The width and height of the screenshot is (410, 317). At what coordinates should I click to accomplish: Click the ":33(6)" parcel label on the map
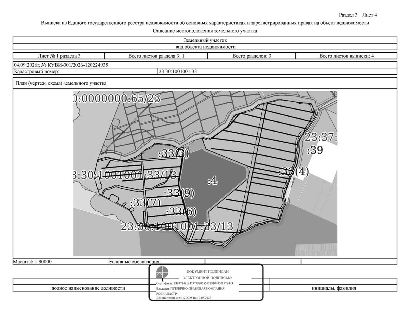click(x=181, y=212)
